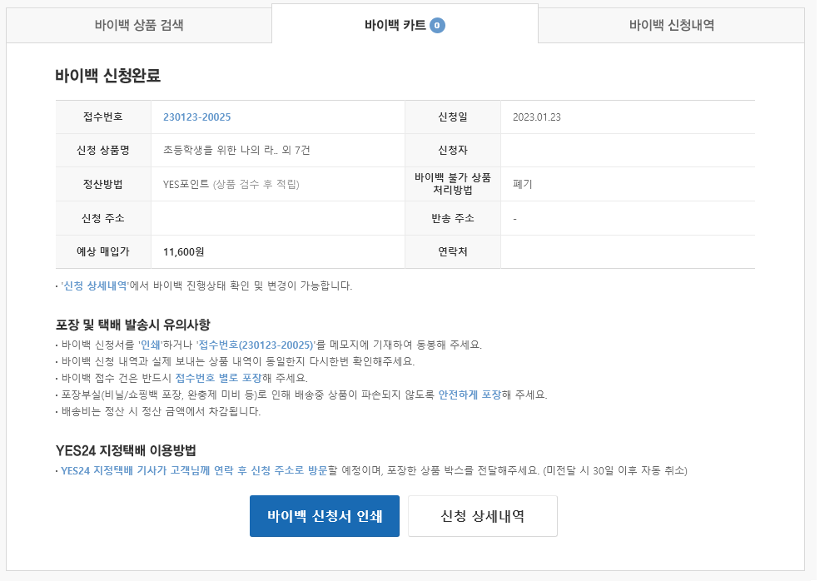Open receipt number 230123-20025 link

click(x=196, y=117)
